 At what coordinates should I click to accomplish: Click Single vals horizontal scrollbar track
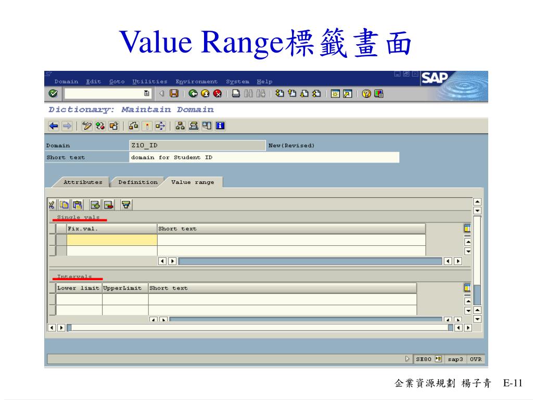click(310, 261)
